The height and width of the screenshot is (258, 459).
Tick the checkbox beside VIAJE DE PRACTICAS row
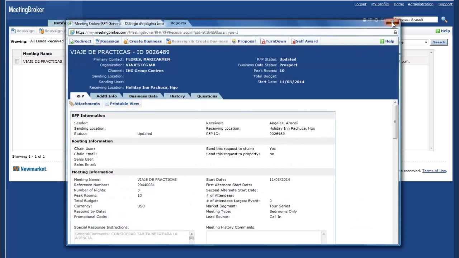point(17,61)
